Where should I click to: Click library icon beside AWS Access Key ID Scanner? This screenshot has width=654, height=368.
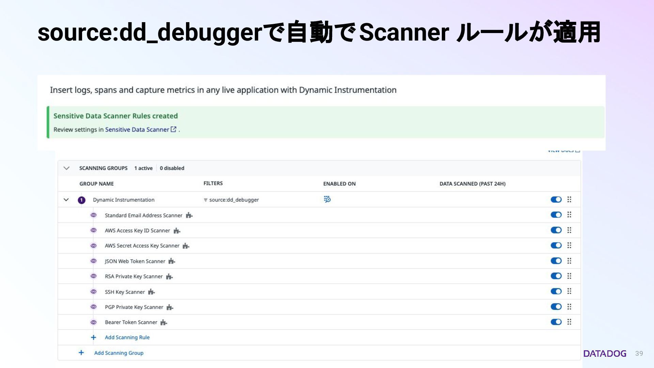click(177, 231)
